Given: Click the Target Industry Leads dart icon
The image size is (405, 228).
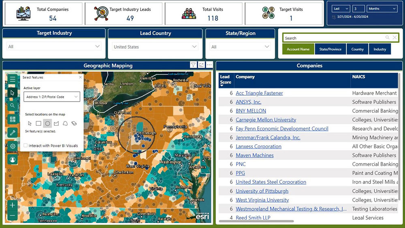Looking at the screenshot, I should coord(101,13).
